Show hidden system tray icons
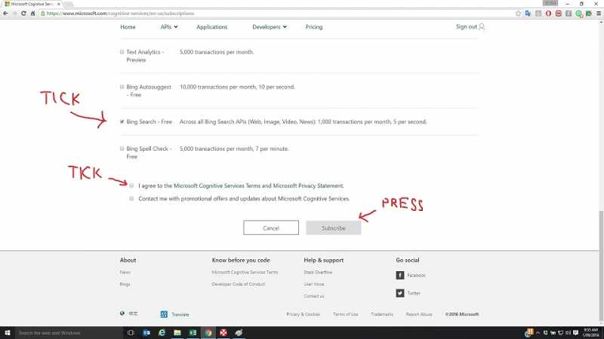 538,333
